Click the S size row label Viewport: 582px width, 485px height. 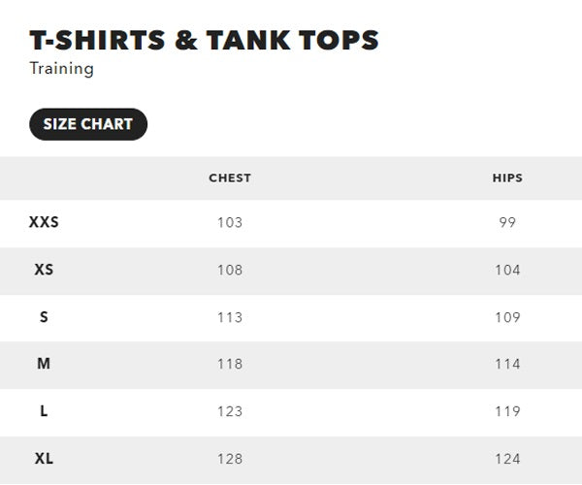pyautogui.click(x=44, y=317)
